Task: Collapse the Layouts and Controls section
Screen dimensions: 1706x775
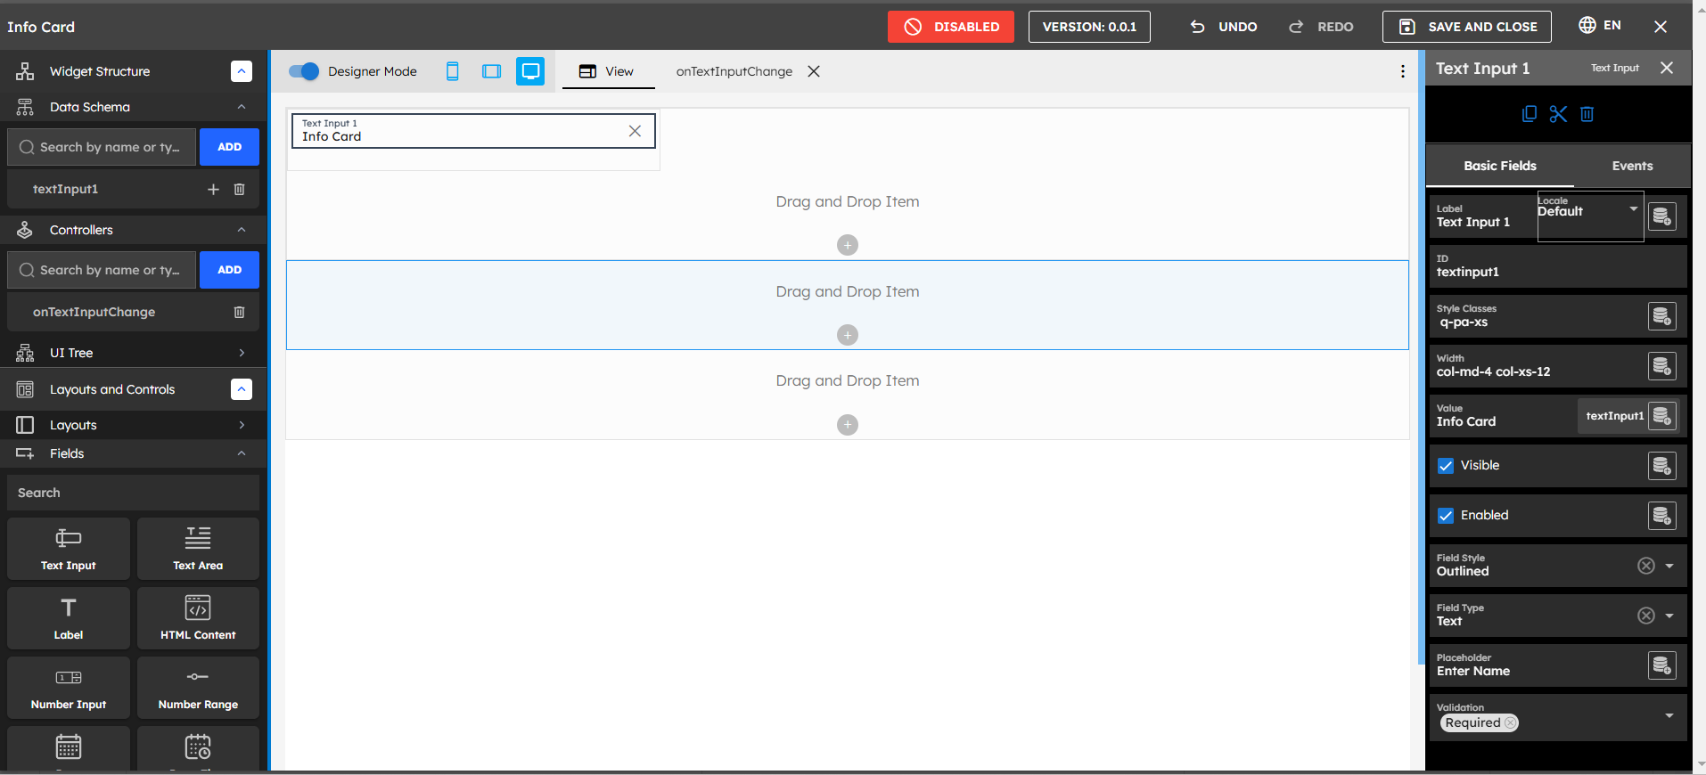Action: tap(242, 389)
